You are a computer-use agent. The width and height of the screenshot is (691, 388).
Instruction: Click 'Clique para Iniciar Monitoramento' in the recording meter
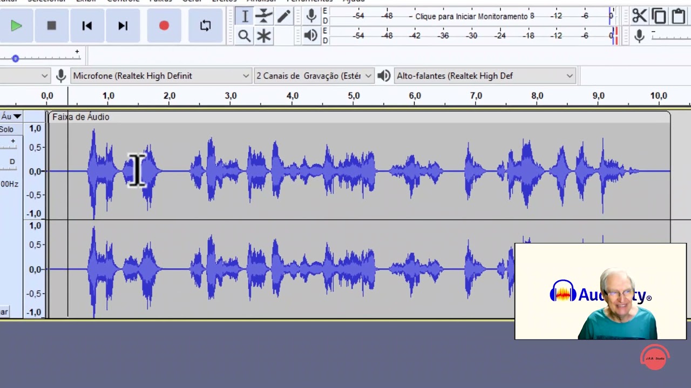click(x=471, y=16)
